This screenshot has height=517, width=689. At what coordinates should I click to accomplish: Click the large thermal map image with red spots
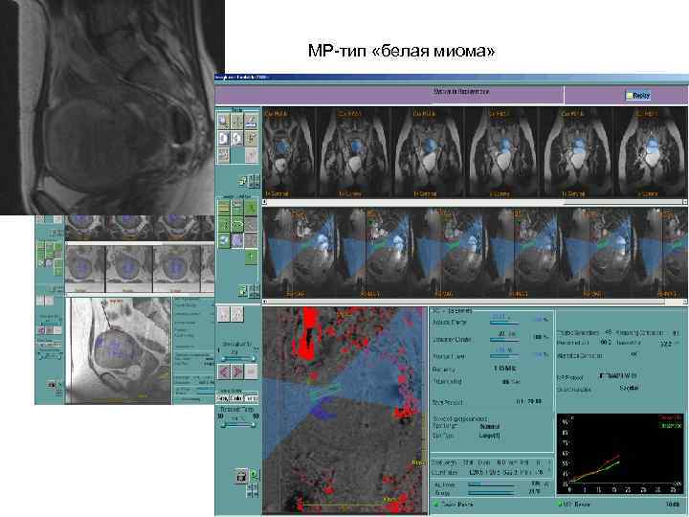344,411
